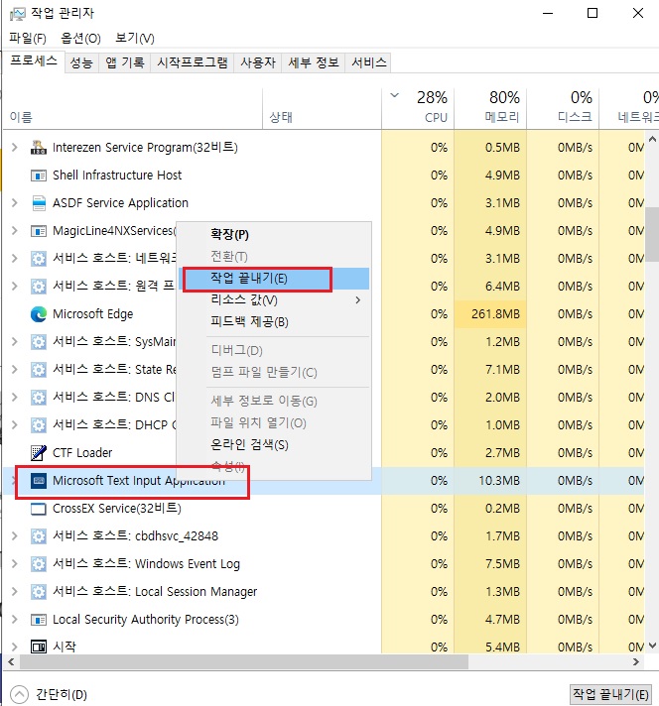Sort by the 상태 column header
Viewport: 659px width, 706px height.
[x=322, y=109]
